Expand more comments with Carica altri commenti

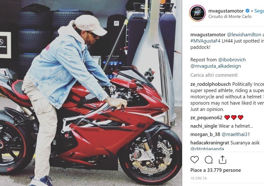coord(214,75)
